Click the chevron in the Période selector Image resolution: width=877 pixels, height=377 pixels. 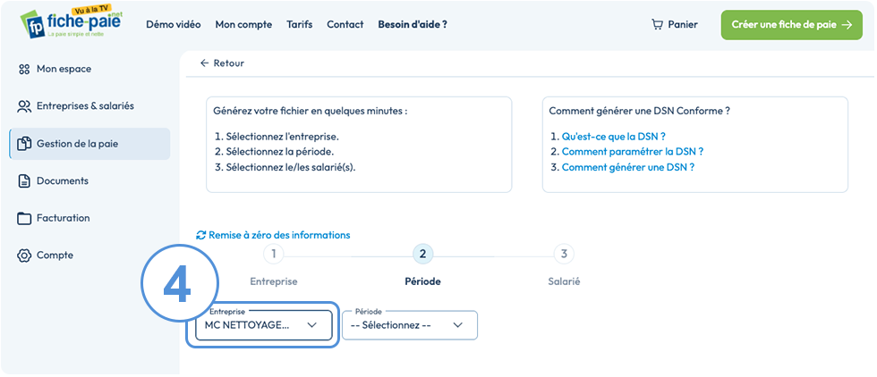click(458, 325)
